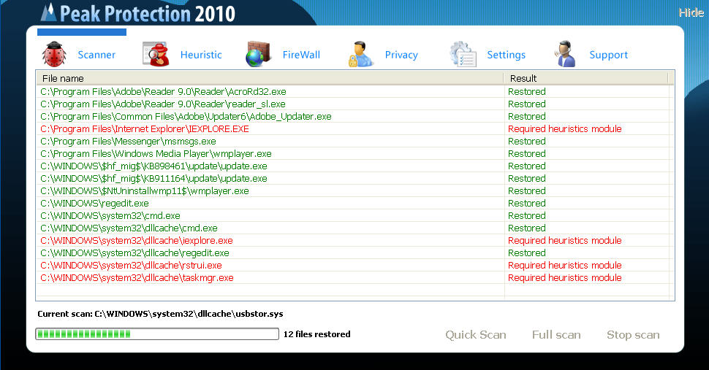709x370 pixels.
Task: Switch to the FireWall tab
Action: point(301,55)
